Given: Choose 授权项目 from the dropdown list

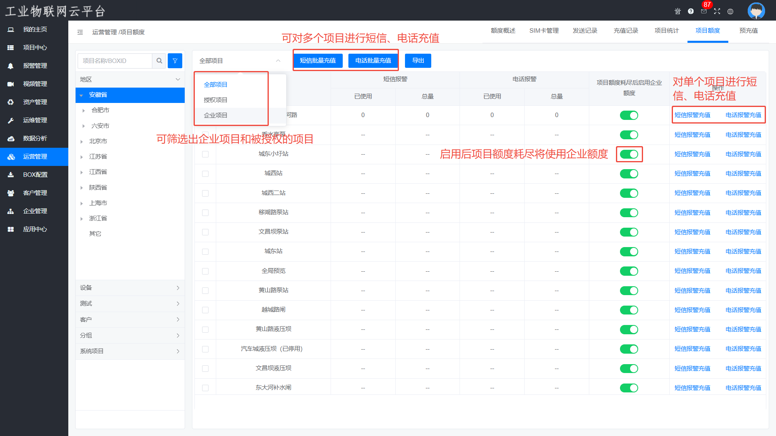Looking at the screenshot, I should tap(215, 100).
